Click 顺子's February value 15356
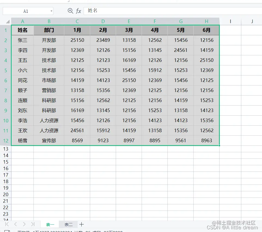Image resolution: width=262 pixels, height=232 pixels. (x=103, y=90)
